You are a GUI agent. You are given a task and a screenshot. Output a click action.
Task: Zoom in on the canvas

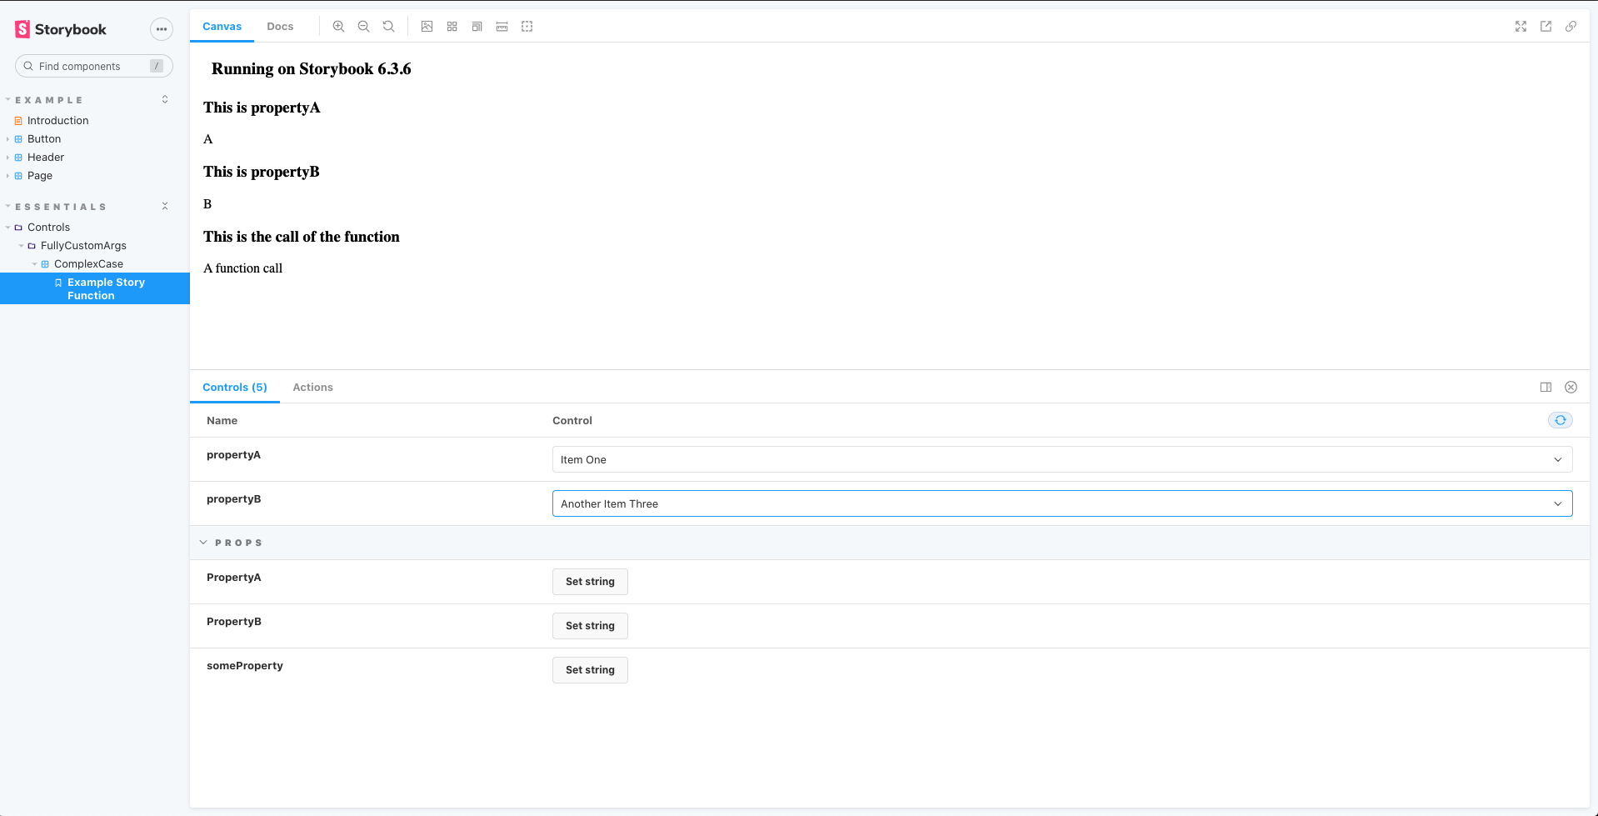click(338, 26)
